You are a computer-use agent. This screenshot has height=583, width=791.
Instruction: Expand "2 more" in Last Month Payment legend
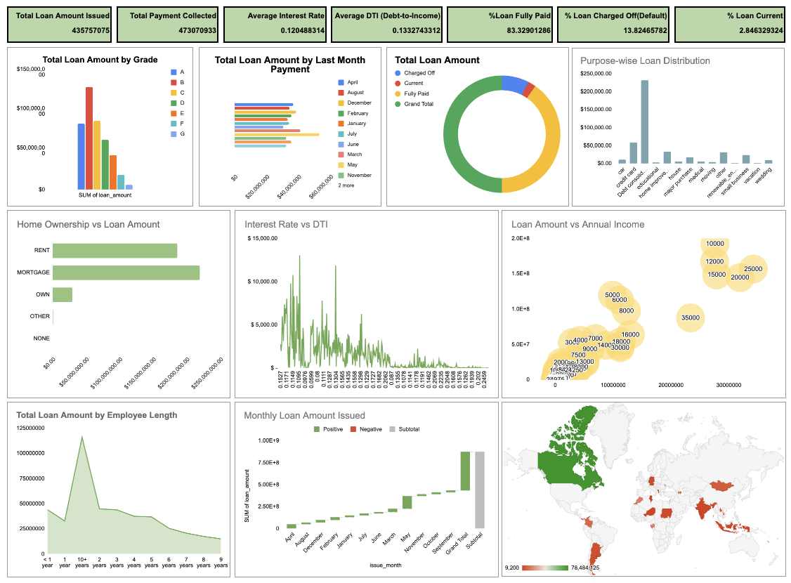coord(346,185)
